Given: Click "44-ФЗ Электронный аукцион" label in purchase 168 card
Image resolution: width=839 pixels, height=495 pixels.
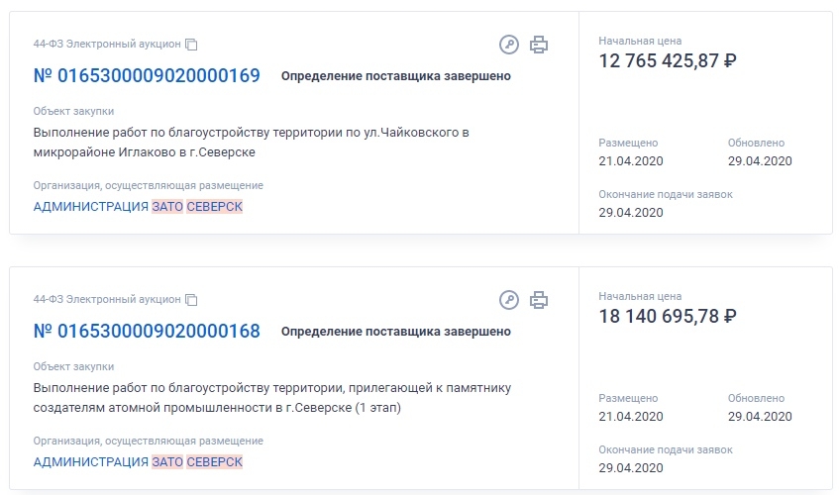Looking at the screenshot, I should tap(107, 299).
